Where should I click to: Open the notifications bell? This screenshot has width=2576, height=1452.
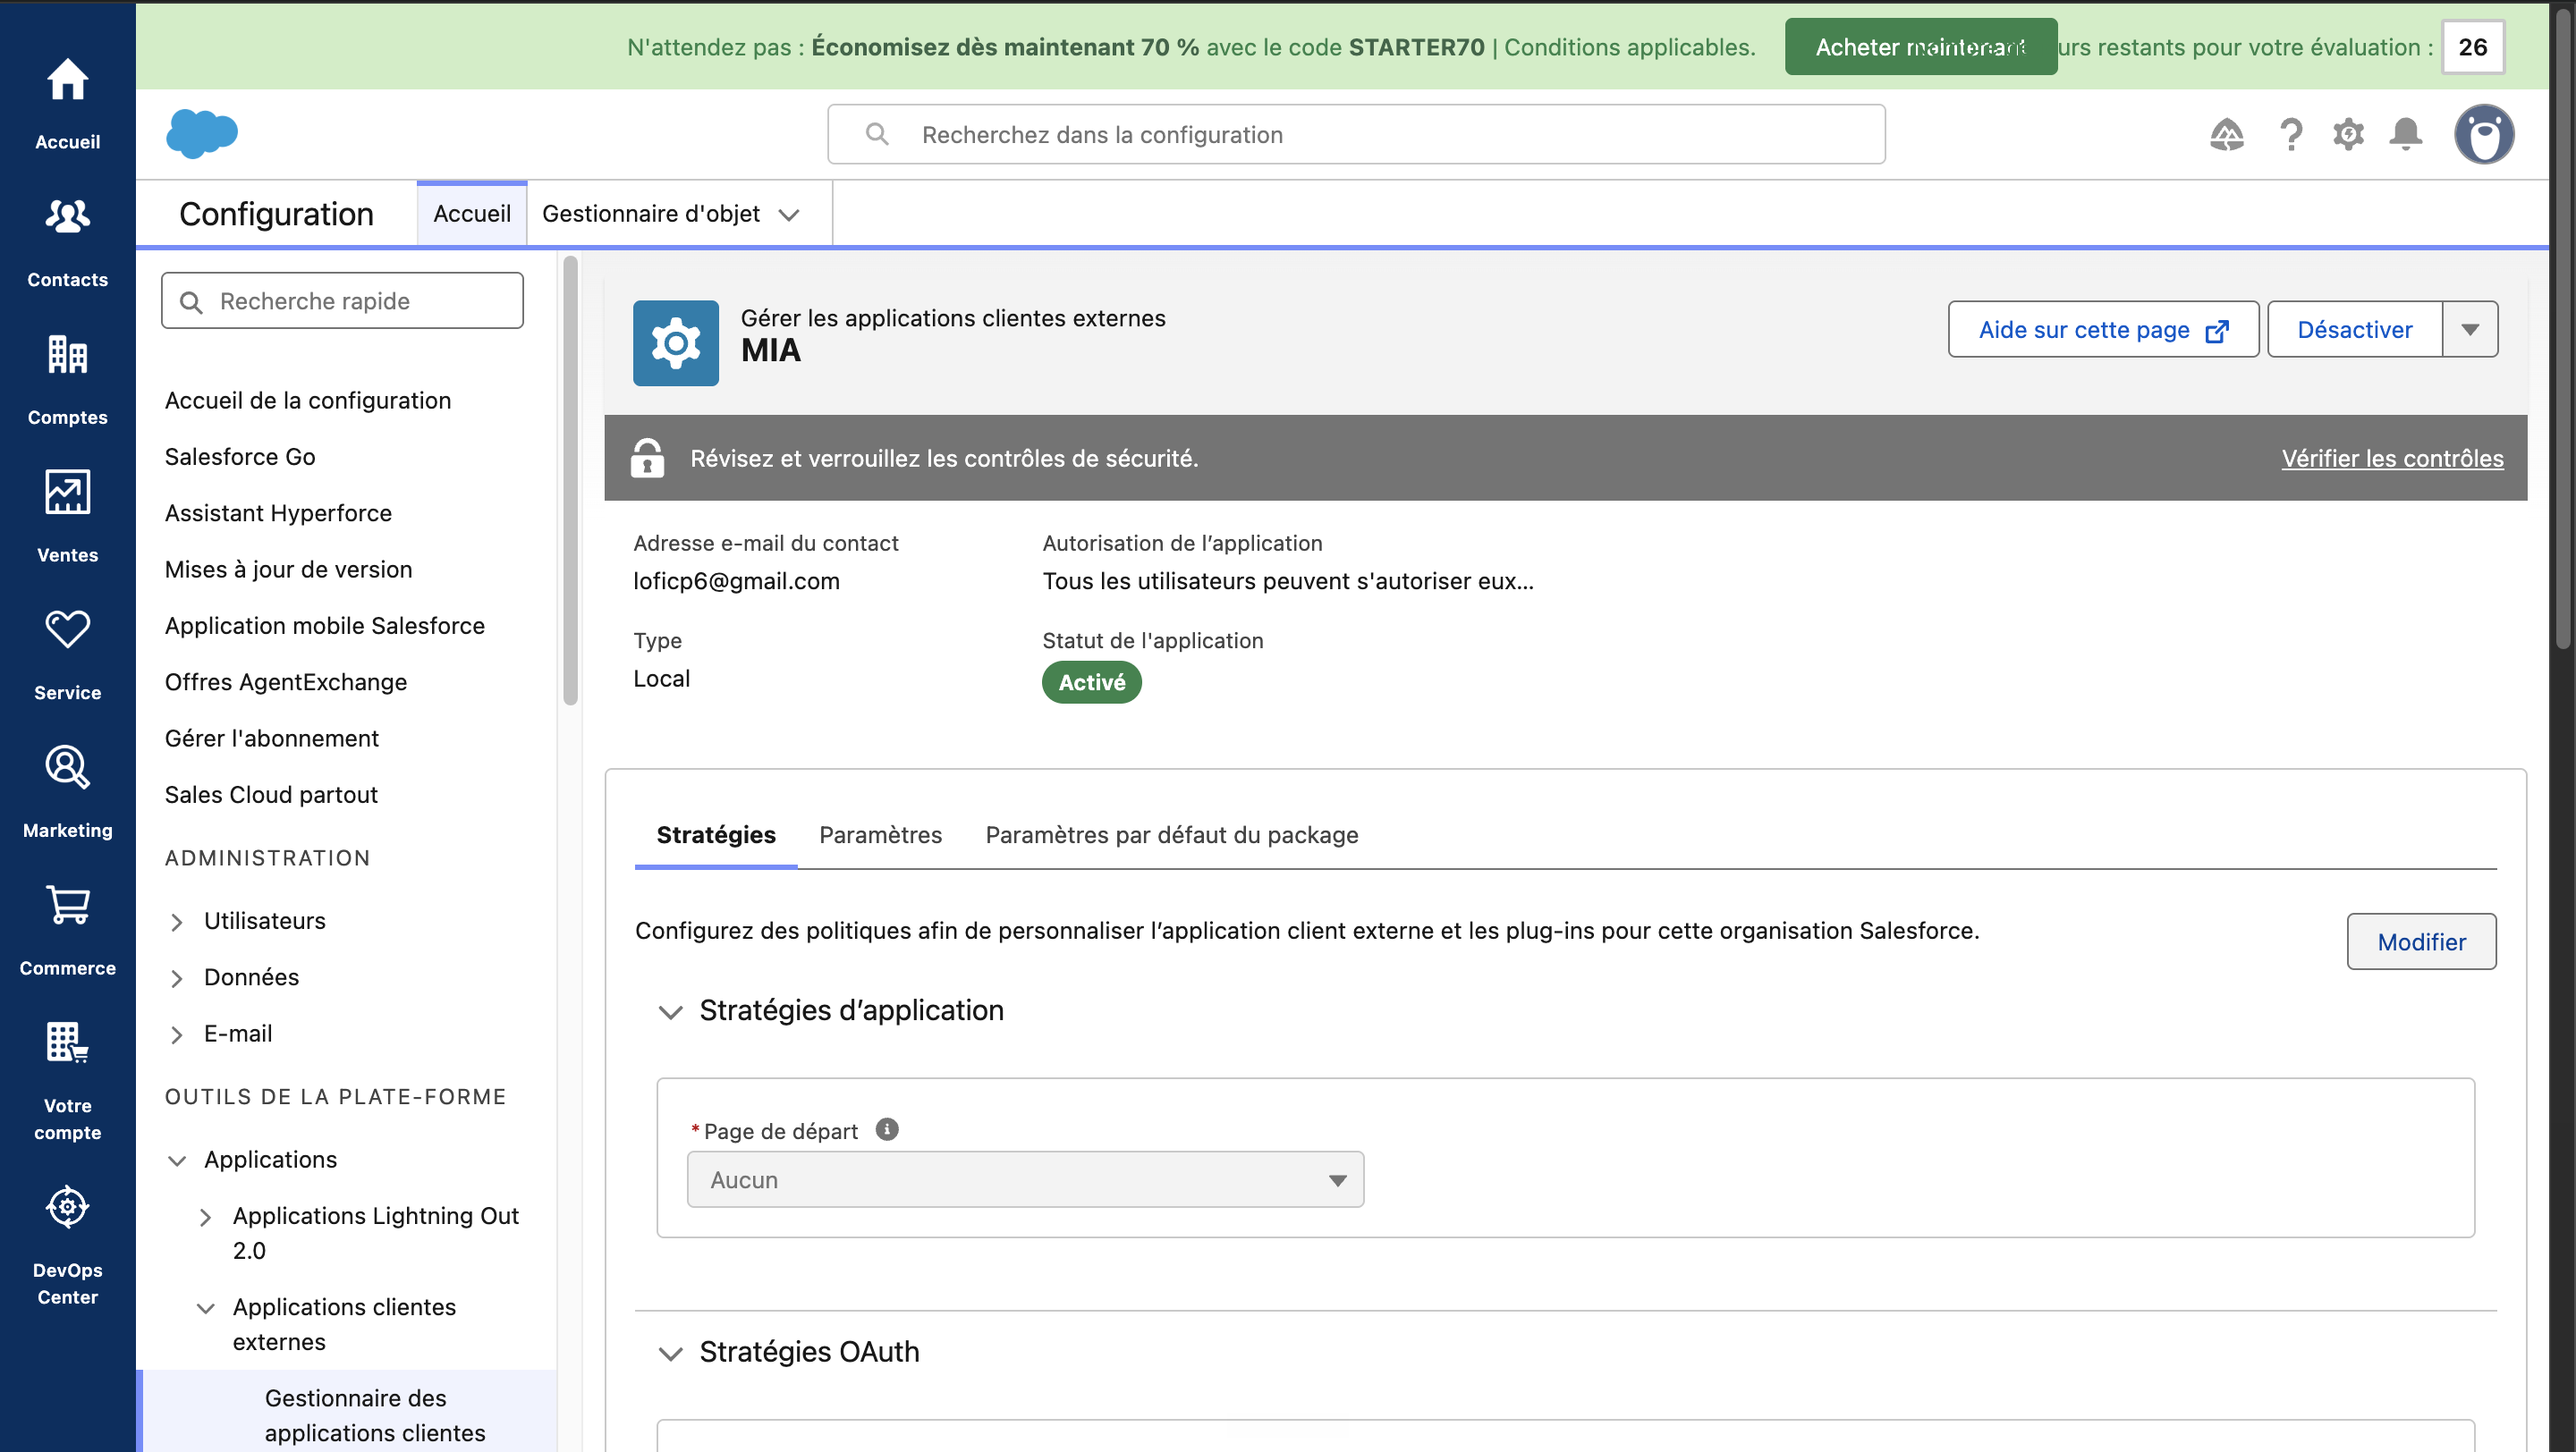pos(2405,134)
